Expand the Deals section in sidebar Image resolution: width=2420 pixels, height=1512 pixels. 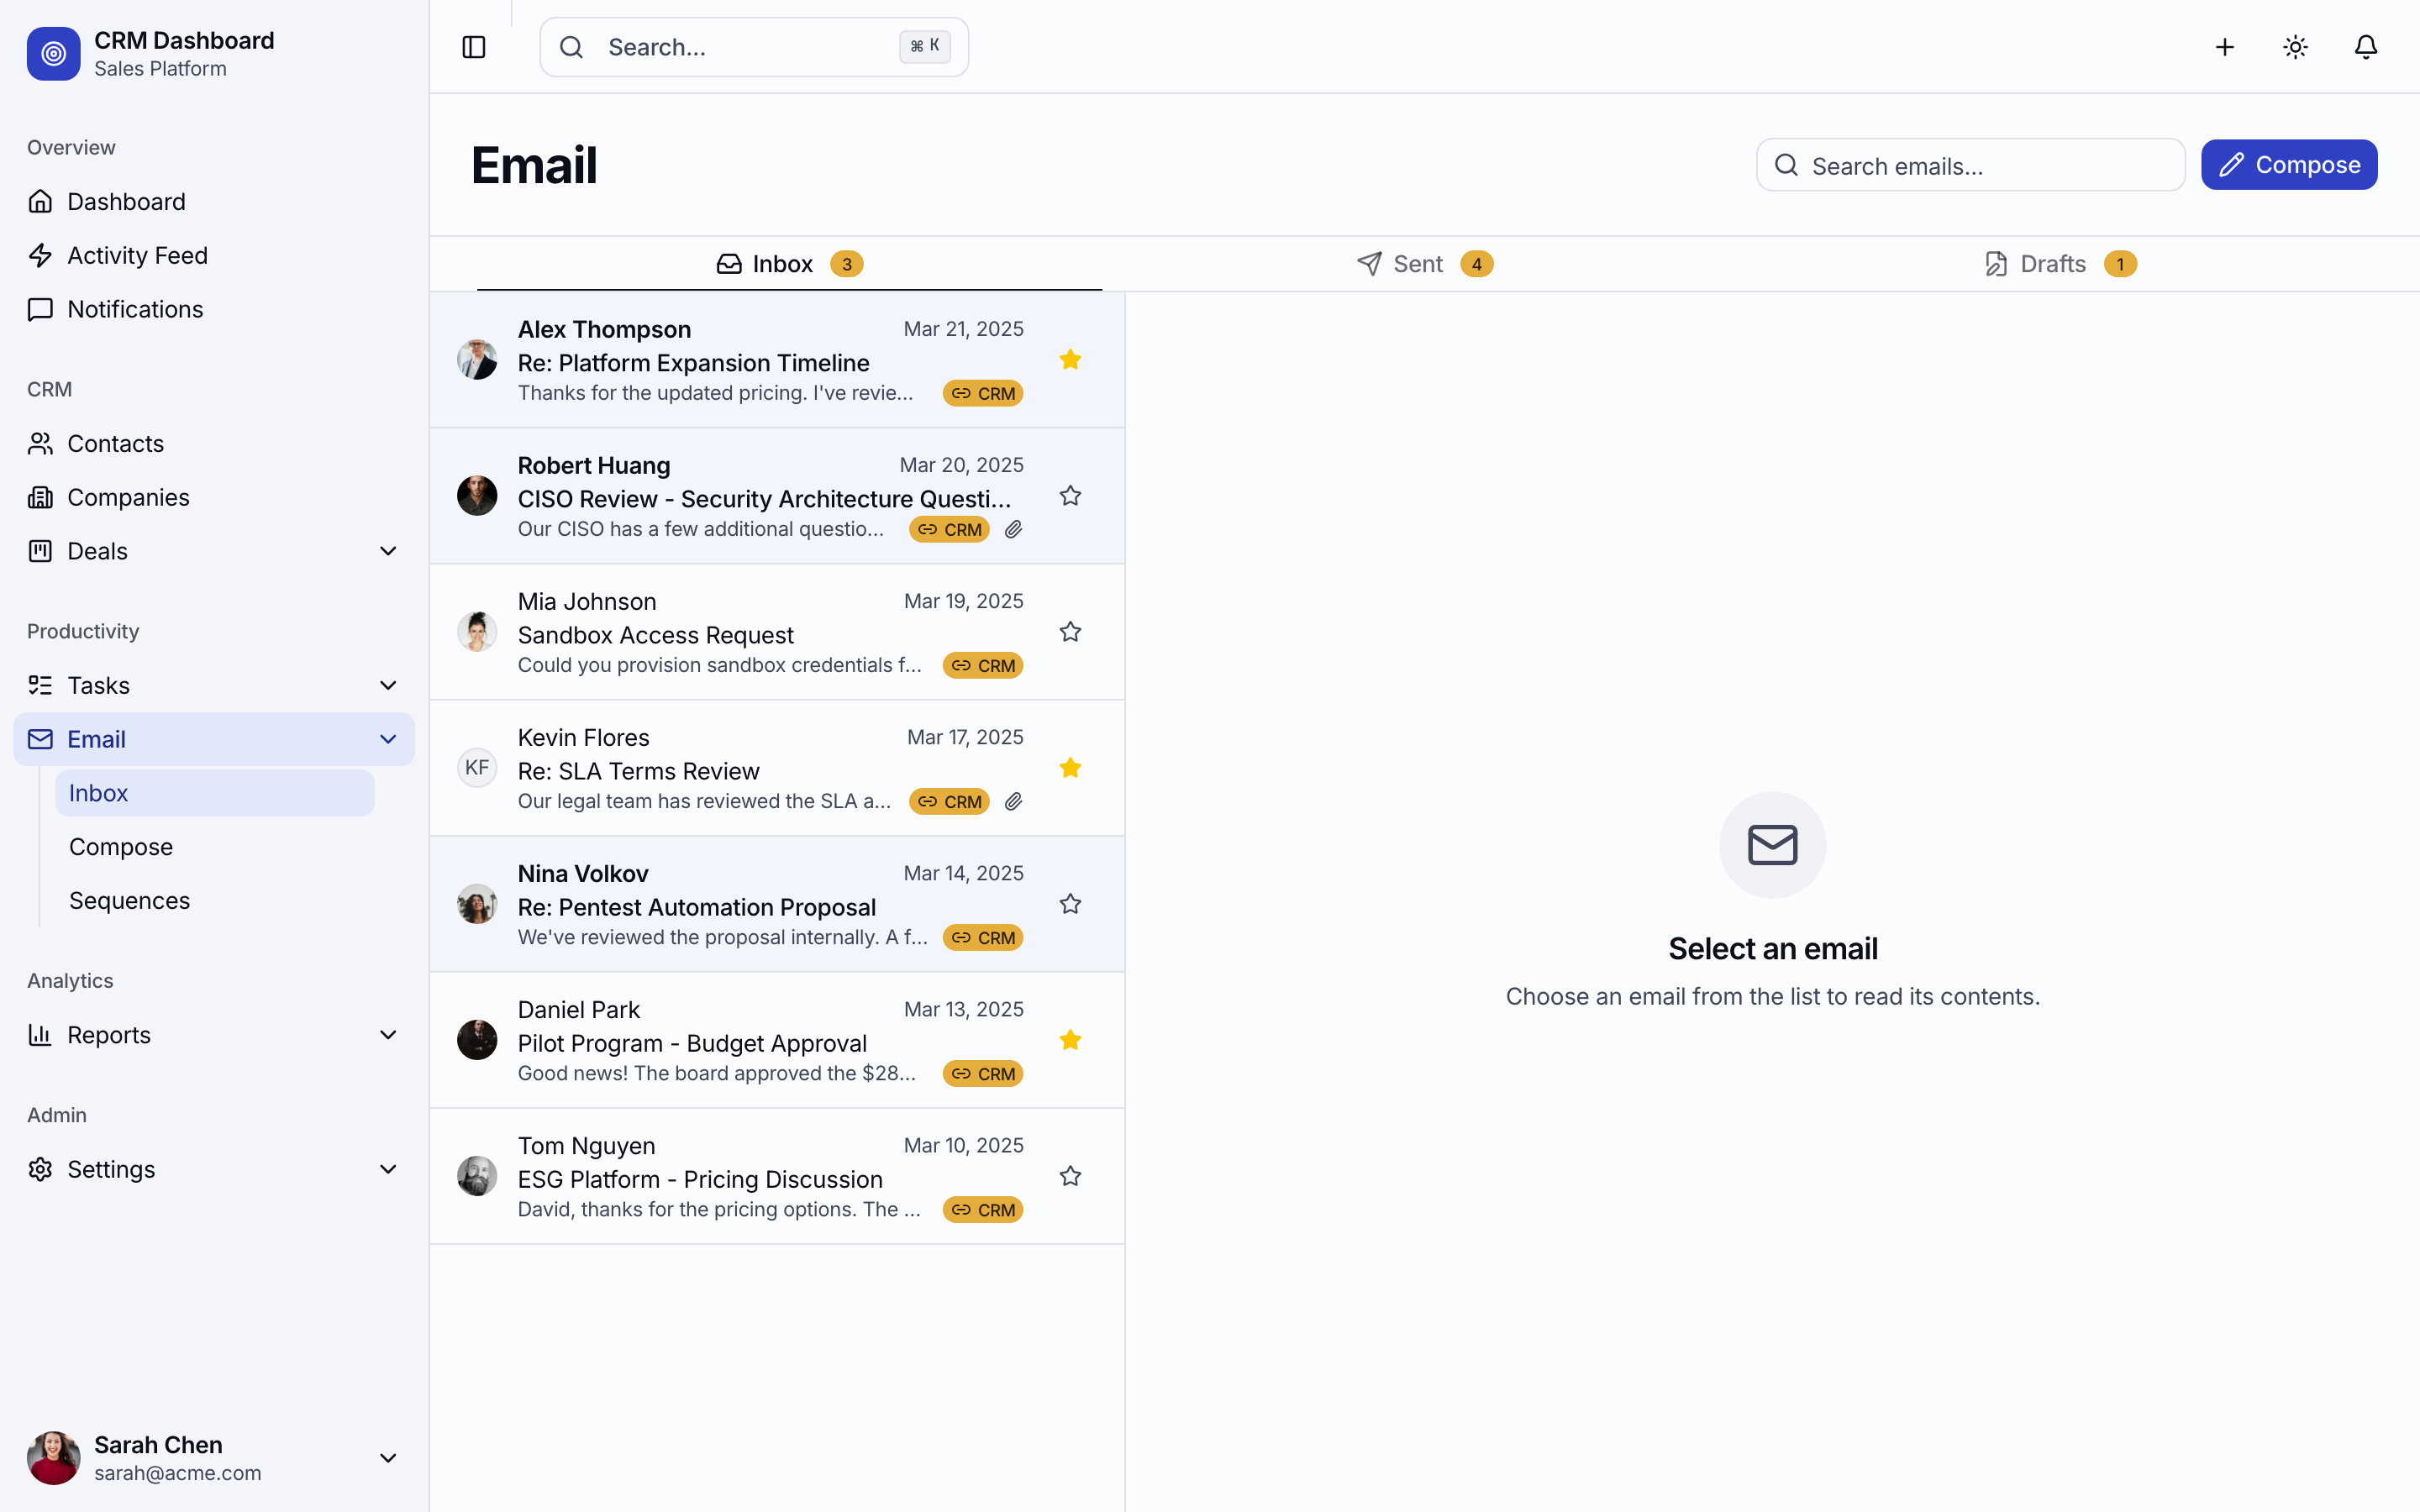coord(388,551)
